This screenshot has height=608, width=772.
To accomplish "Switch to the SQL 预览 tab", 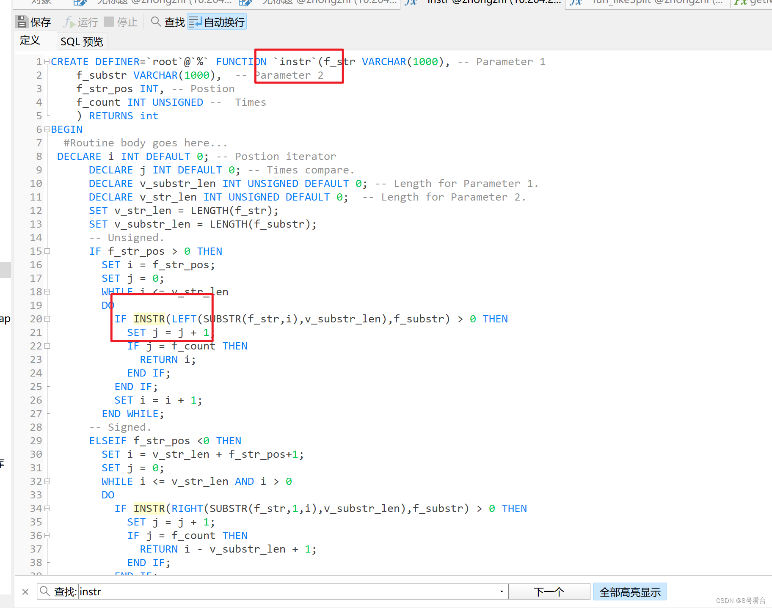I will click(81, 41).
